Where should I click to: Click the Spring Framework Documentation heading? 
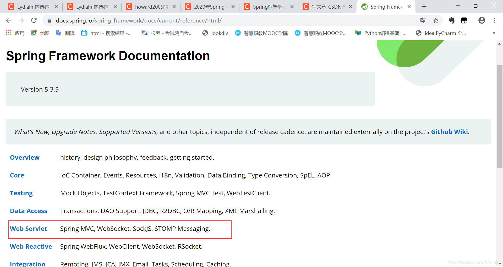(x=108, y=56)
